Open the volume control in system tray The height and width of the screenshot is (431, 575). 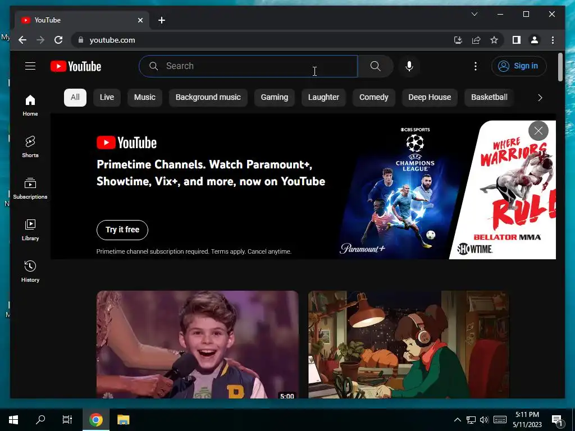(x=484, y=420)
